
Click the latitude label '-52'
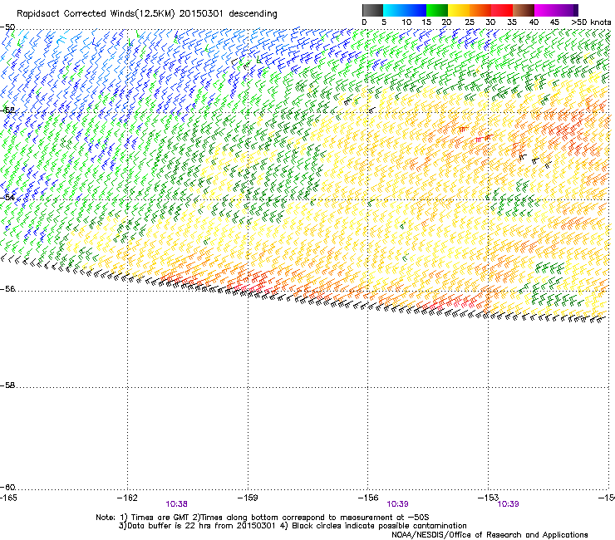[x=7, y=110]
